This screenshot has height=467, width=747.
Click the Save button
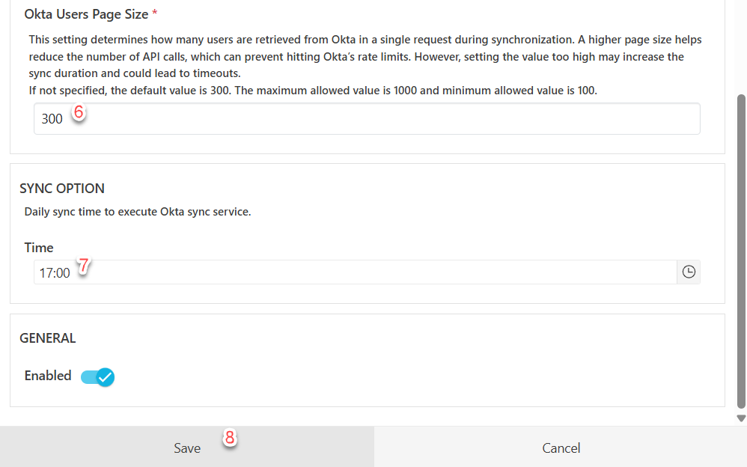click(187, 448)
